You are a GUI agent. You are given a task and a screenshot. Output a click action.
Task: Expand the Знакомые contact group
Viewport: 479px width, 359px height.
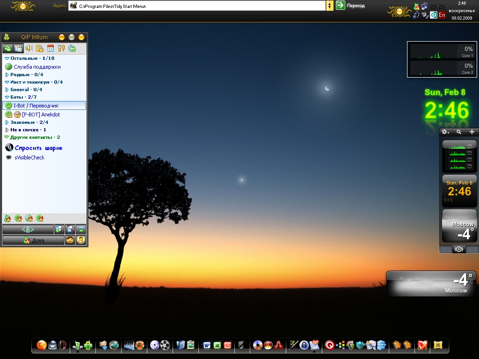7,122
